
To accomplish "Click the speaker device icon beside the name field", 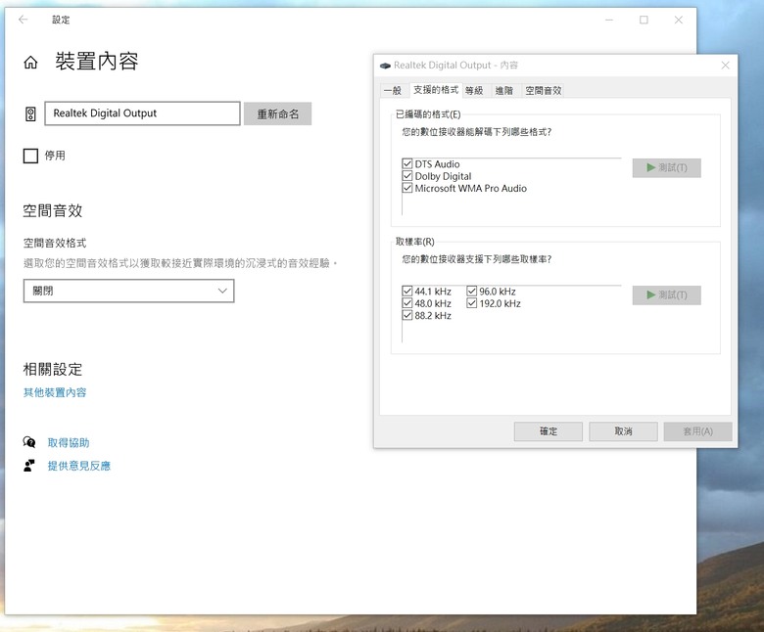I will point(30,113).
